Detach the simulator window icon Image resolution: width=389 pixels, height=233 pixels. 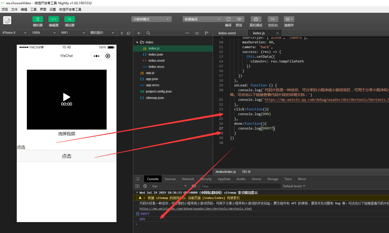coord(129,33)
